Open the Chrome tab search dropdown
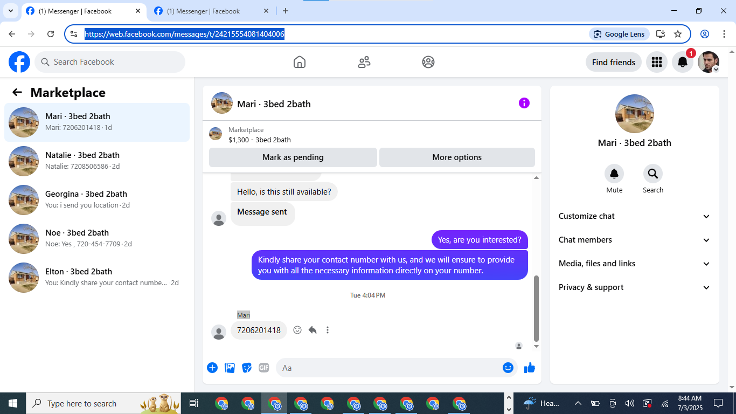The width and height of the screenshot is (736, 414). 10,11
